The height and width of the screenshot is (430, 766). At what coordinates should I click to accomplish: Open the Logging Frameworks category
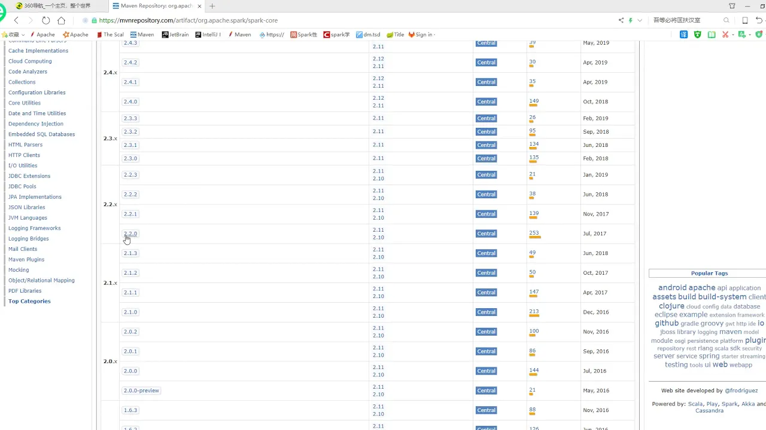click(x=34, y=228)
